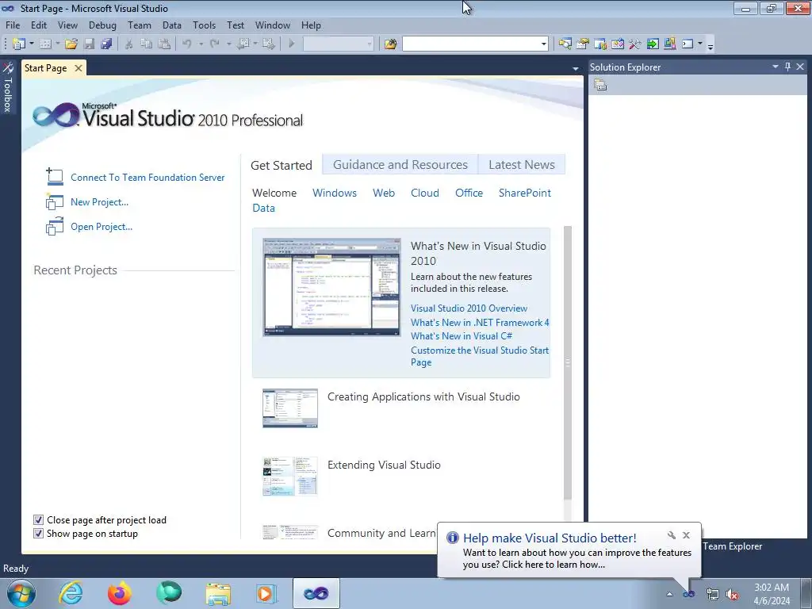
Task: Open the New Project icon dropdown arrow
Action: coord(32,44)
